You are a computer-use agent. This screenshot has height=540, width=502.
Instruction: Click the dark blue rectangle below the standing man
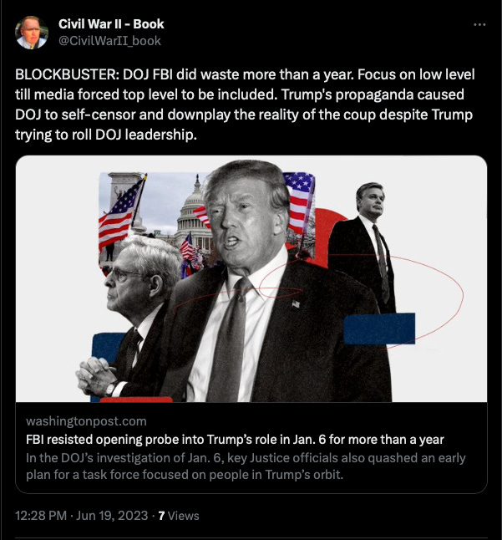click(x=379, y=329)
